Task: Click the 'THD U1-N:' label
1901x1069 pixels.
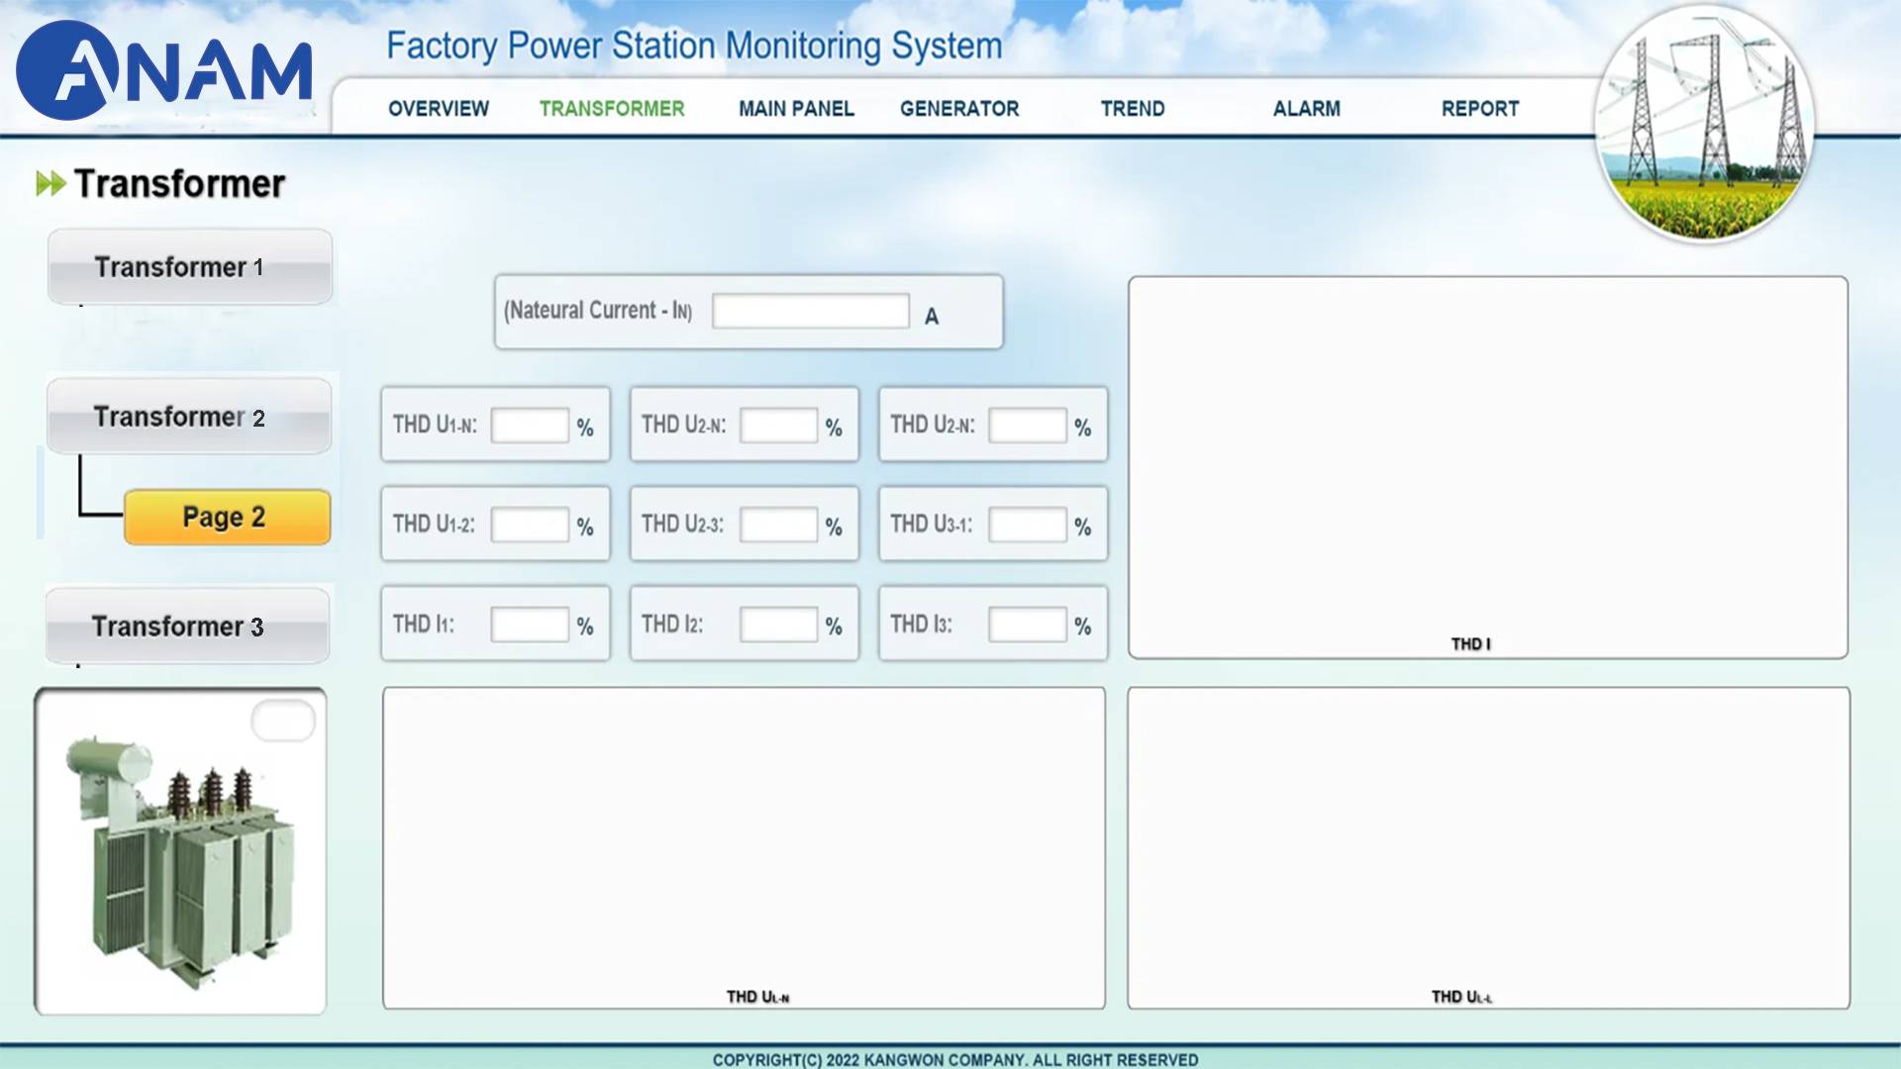Action: tap(435, 425)
